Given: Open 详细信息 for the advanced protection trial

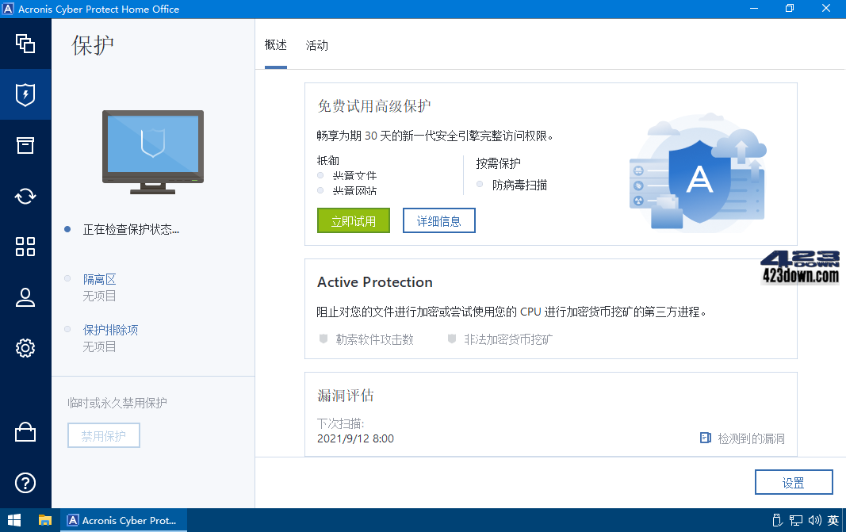Looking at the screenshot, I should tap(438, 220).
